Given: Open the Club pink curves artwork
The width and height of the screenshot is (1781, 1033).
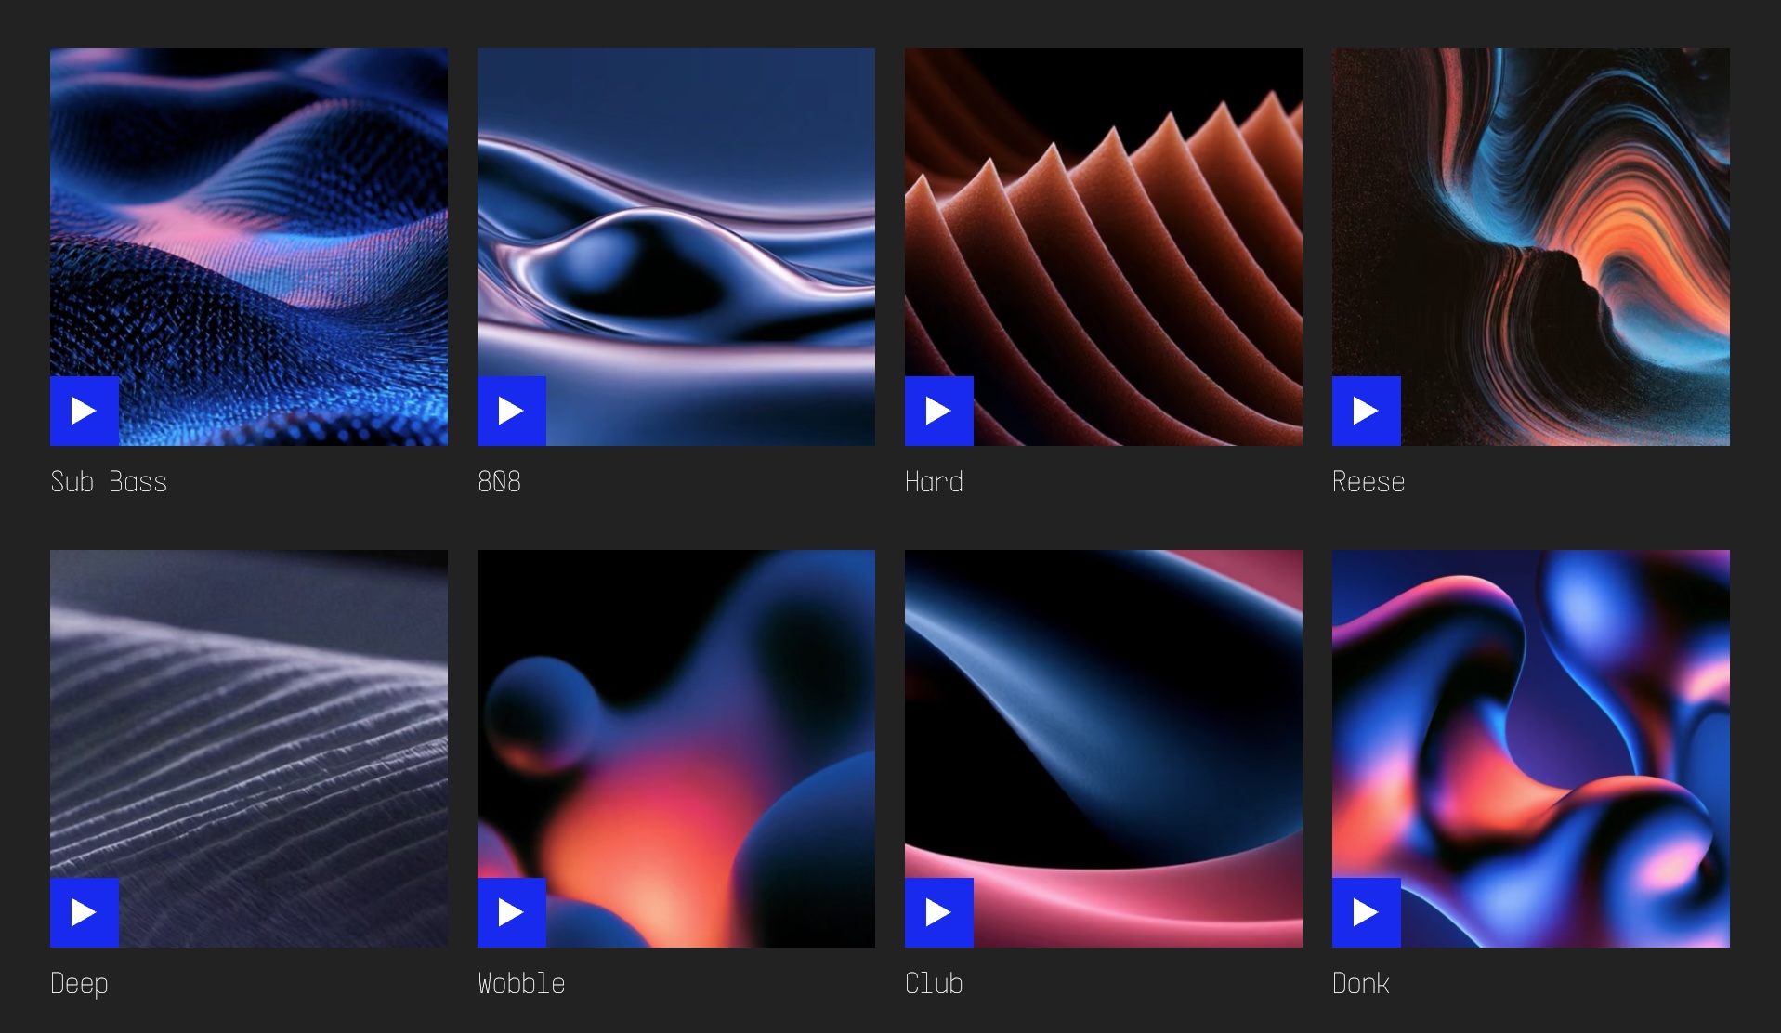Looking at the screenshot, I should (x=1104, y=749).
